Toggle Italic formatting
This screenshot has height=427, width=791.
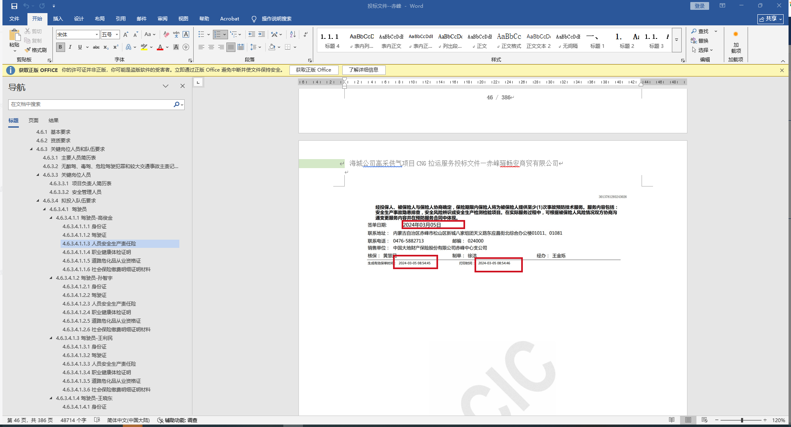pyautogui.click(x=70, y=47)
